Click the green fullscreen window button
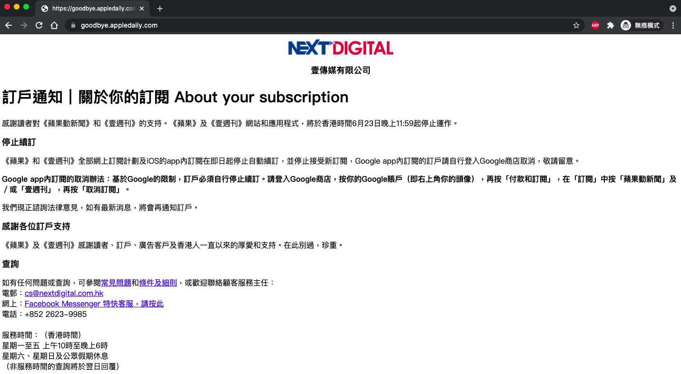The image size is (681, 374). point(26,7)
